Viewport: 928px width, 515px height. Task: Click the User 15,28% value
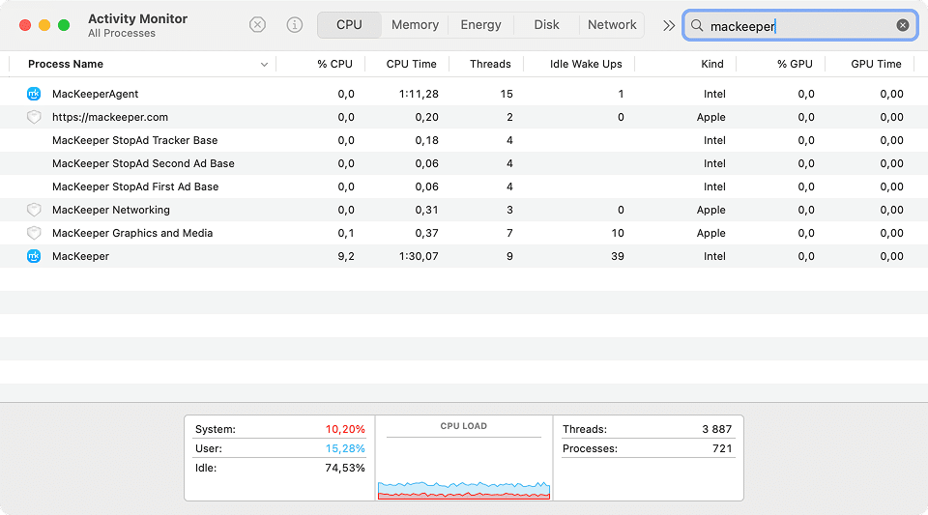pyautogui.click(x=345, y=448)
